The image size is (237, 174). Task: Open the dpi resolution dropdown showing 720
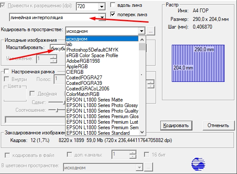(102, 6)
